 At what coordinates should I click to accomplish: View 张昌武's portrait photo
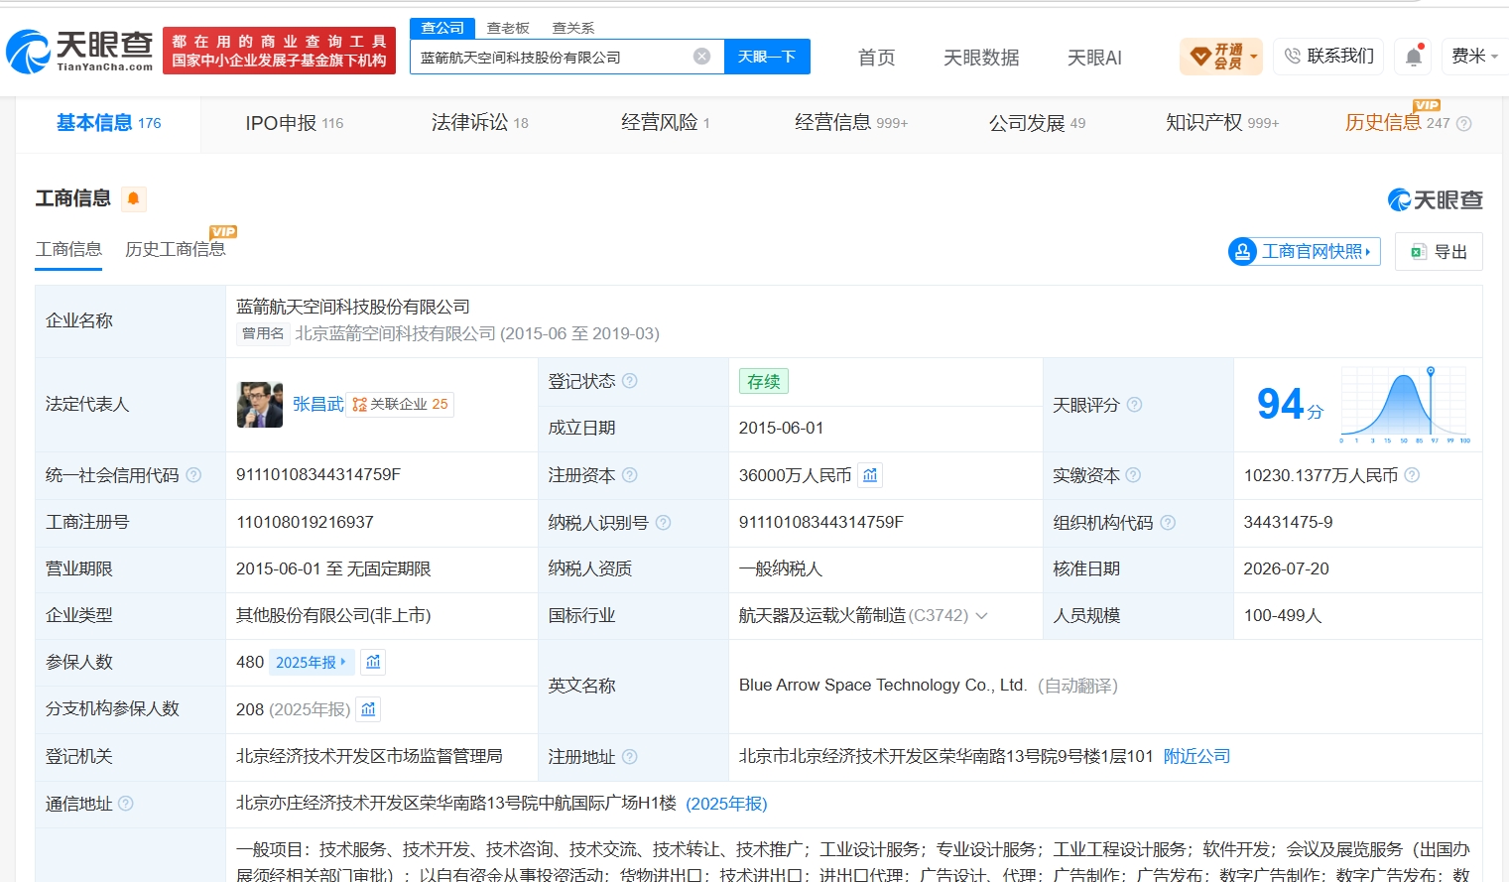[260, 405]
